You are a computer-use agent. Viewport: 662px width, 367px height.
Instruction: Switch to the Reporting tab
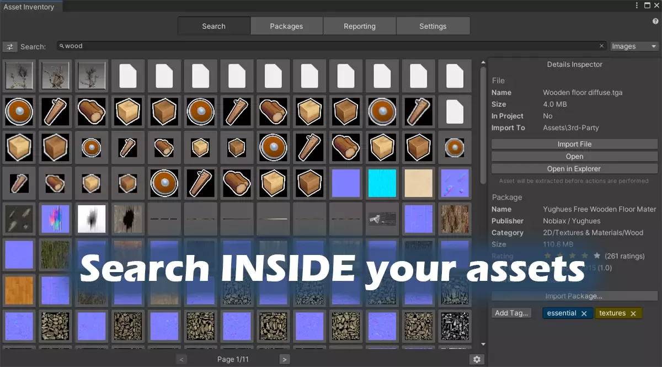tap(359, 26)
